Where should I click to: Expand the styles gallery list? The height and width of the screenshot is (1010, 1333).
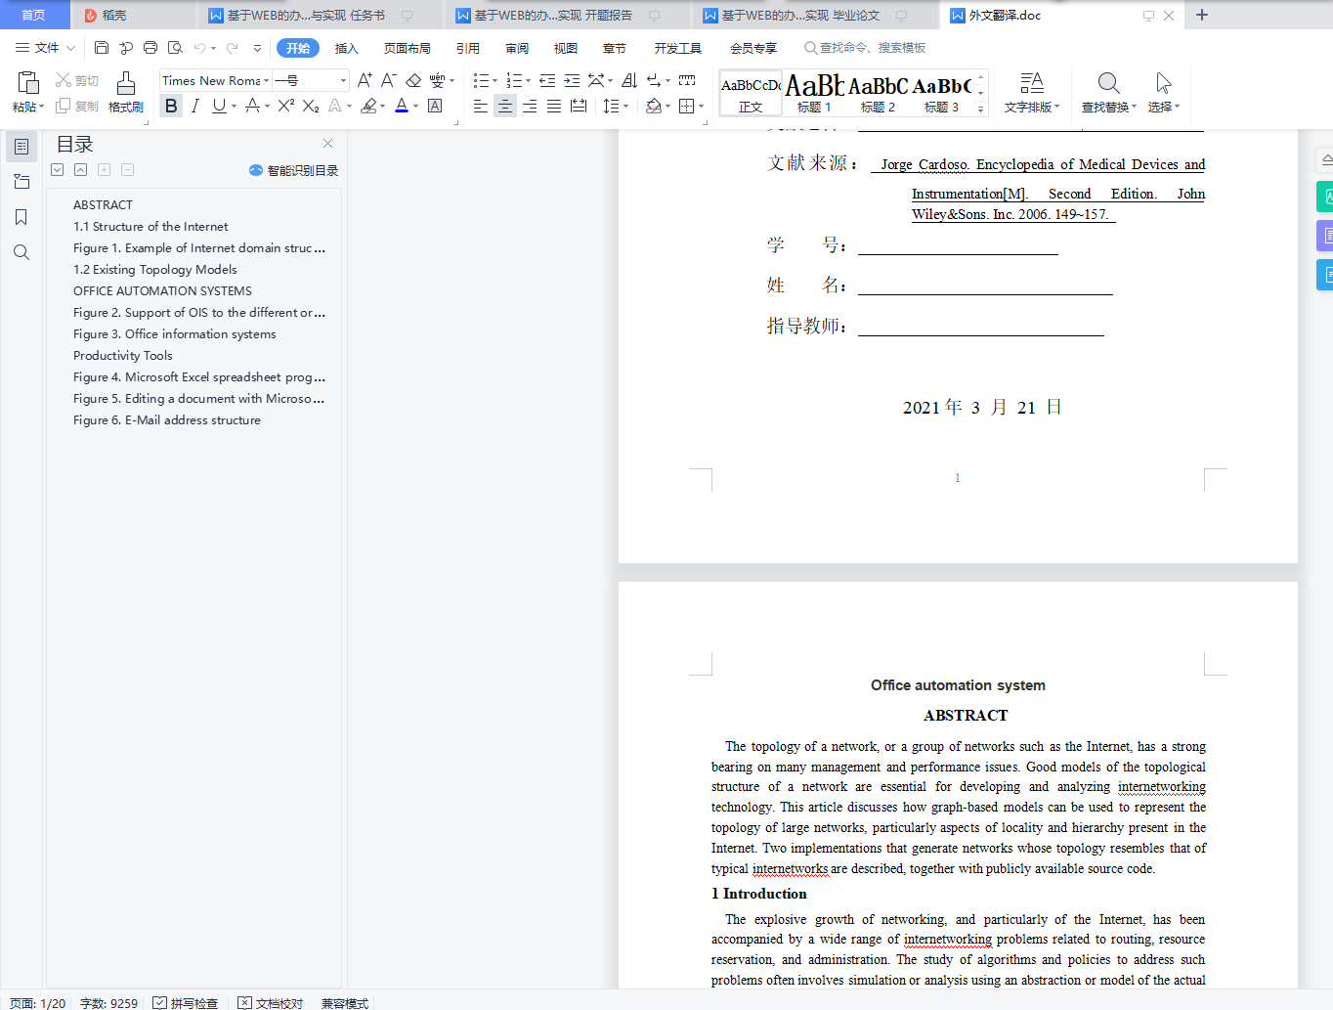point(981,109)
